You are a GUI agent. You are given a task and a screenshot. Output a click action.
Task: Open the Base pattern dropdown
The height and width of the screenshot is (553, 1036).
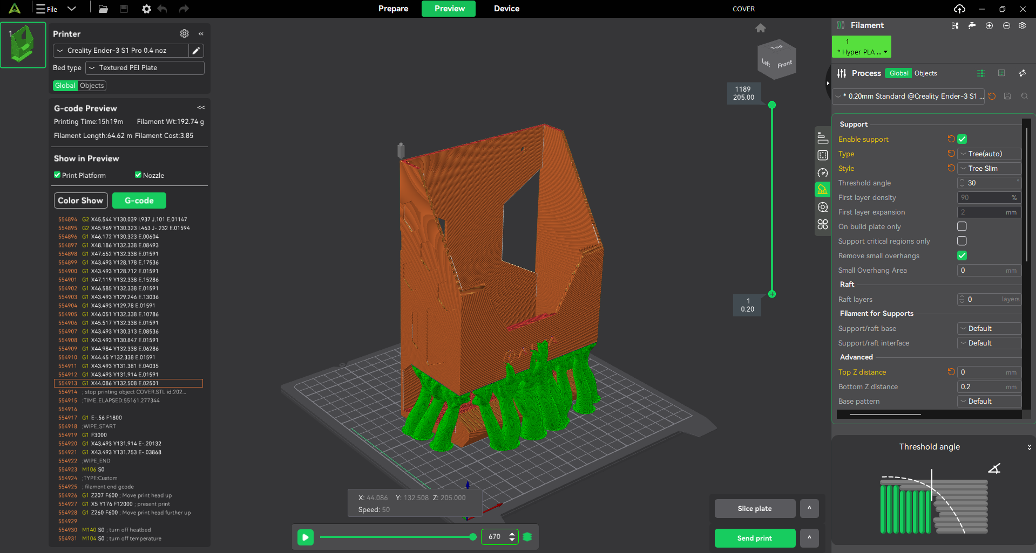click(989, 401)
